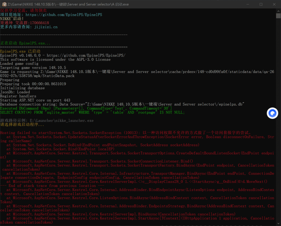Click the vertical scrollbar thumb

pos(278,16)
